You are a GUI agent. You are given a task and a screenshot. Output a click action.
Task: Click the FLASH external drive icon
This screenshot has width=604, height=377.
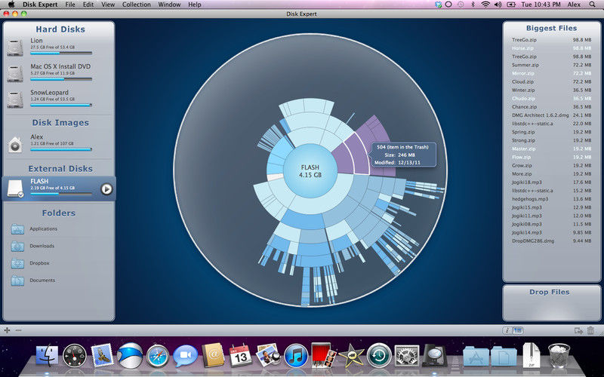coord(15,189)
